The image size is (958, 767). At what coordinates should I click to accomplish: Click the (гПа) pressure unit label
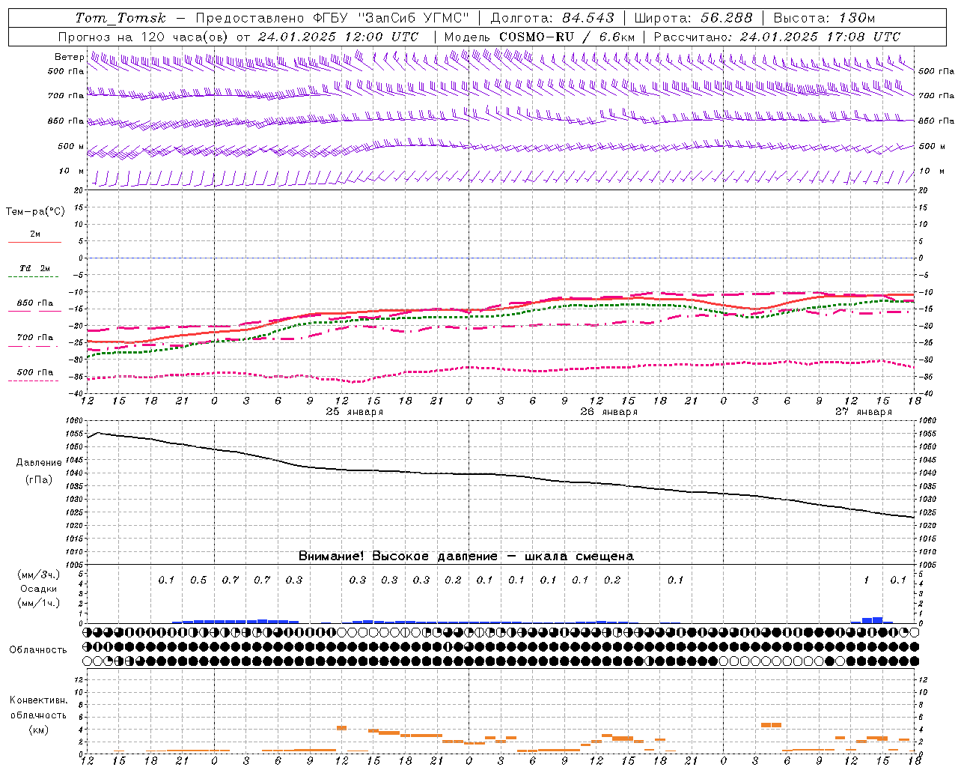(x=39, y=479)
